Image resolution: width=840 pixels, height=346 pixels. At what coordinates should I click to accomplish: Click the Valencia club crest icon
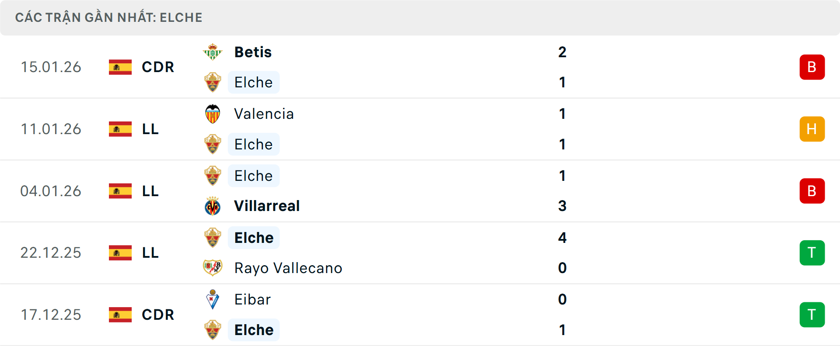click(x=213, y=114)
